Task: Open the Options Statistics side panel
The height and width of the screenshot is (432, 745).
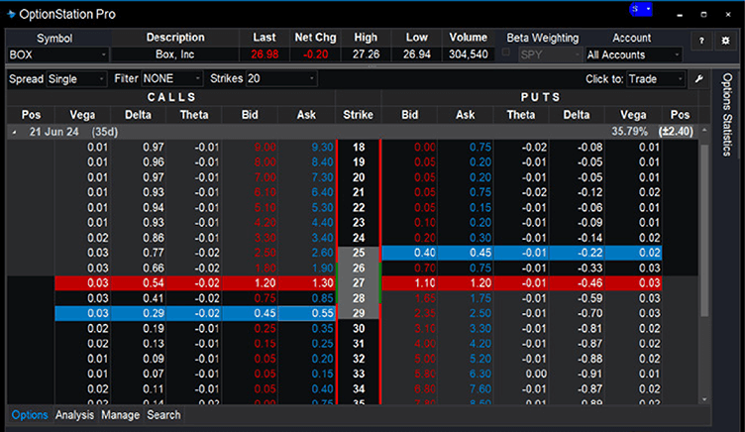Action: coord(726,115)
